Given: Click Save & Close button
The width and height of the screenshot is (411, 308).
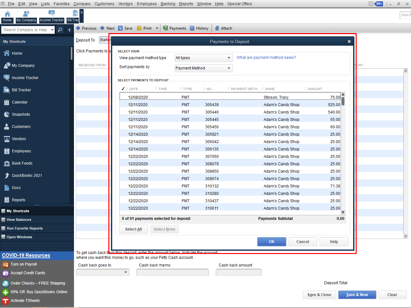Looking at the screenshot, I should click(319, 295).
